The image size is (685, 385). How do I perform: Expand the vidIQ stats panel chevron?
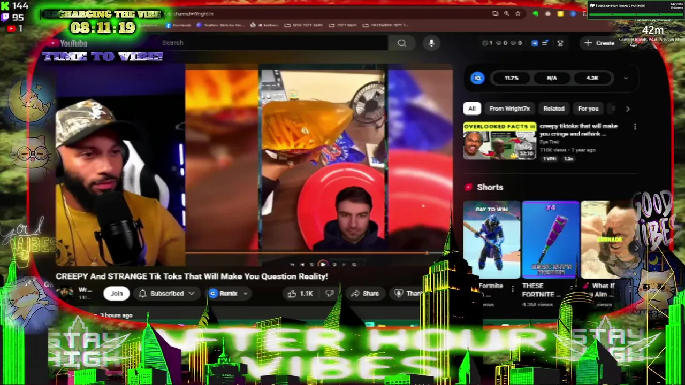pyautogui.click(x=626, y=78)
